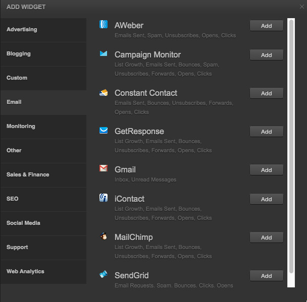
Task: Click the MailChimp title text
Action: (133, 237)
